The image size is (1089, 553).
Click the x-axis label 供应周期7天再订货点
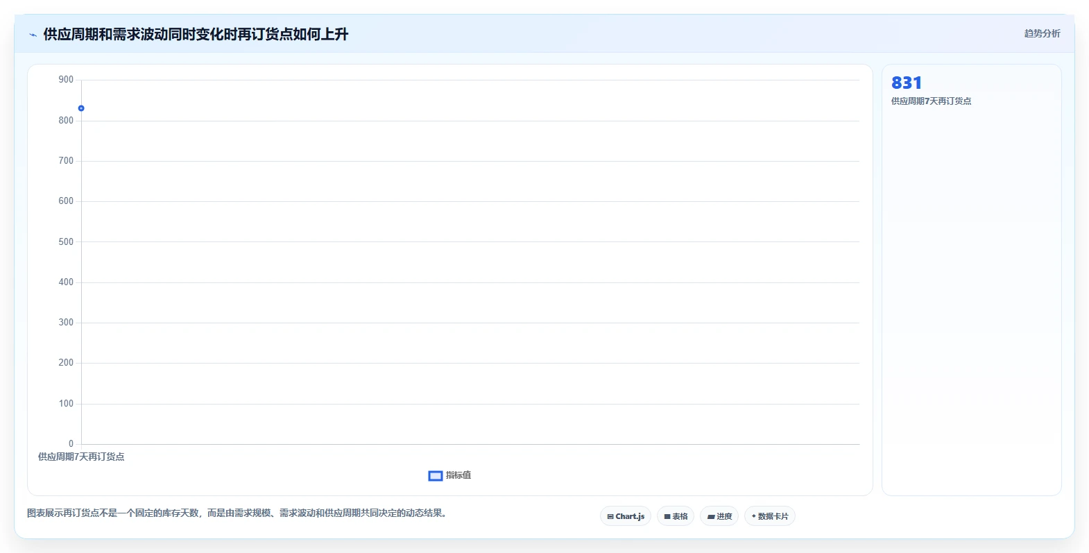point(81,457)
